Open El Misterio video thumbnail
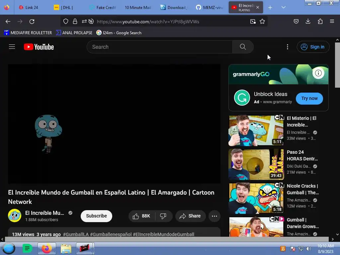This screenshot has width=340, height=255. click(256, 130)
